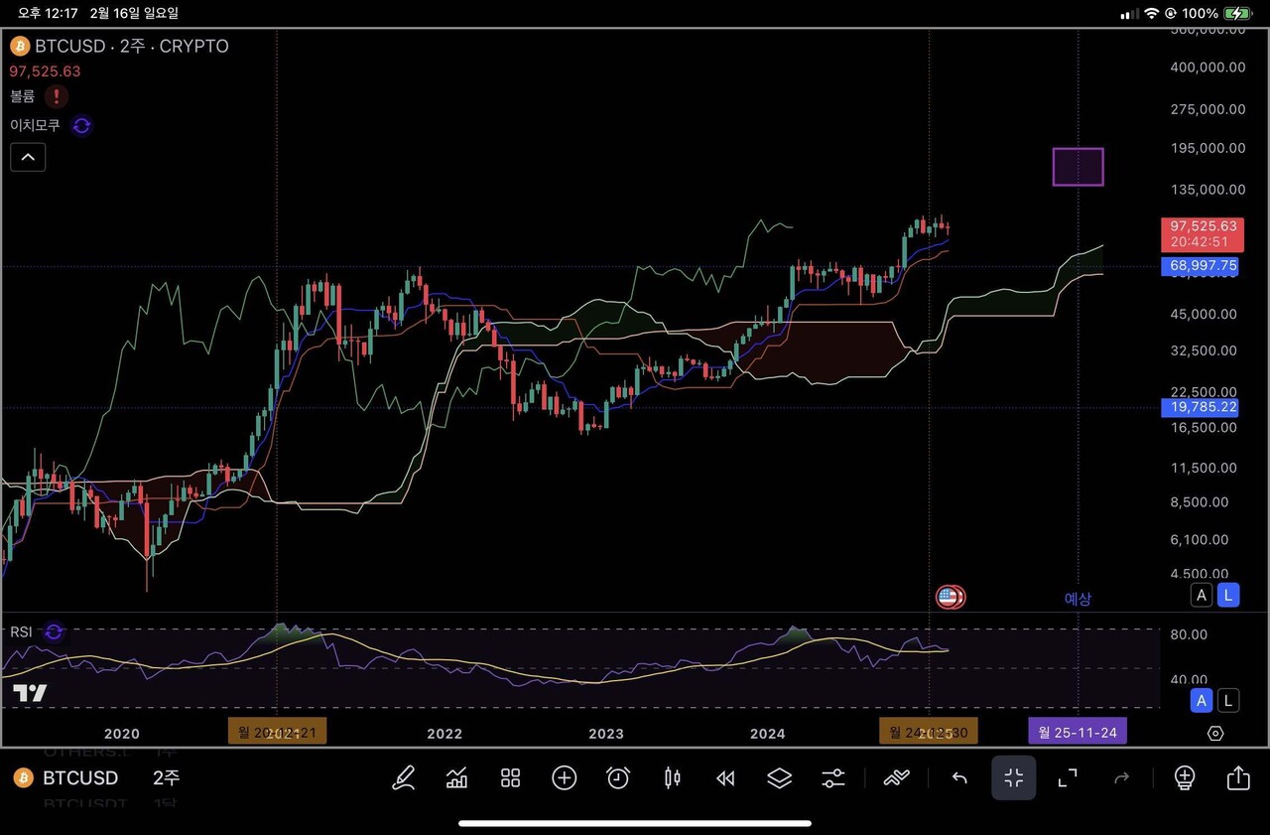The width and height of the screenshot is (1270, 835).
Task: Share the chart using share icon
Action: [1238, 778]
